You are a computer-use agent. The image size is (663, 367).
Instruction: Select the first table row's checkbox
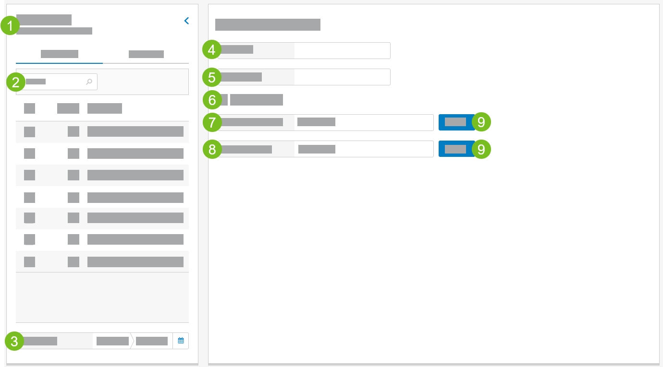click(x=29, y=131)
